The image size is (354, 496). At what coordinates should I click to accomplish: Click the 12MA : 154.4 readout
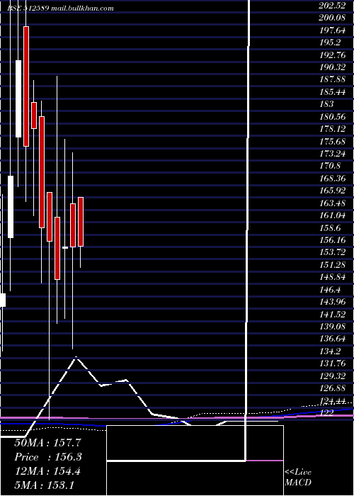click(47, 471)
